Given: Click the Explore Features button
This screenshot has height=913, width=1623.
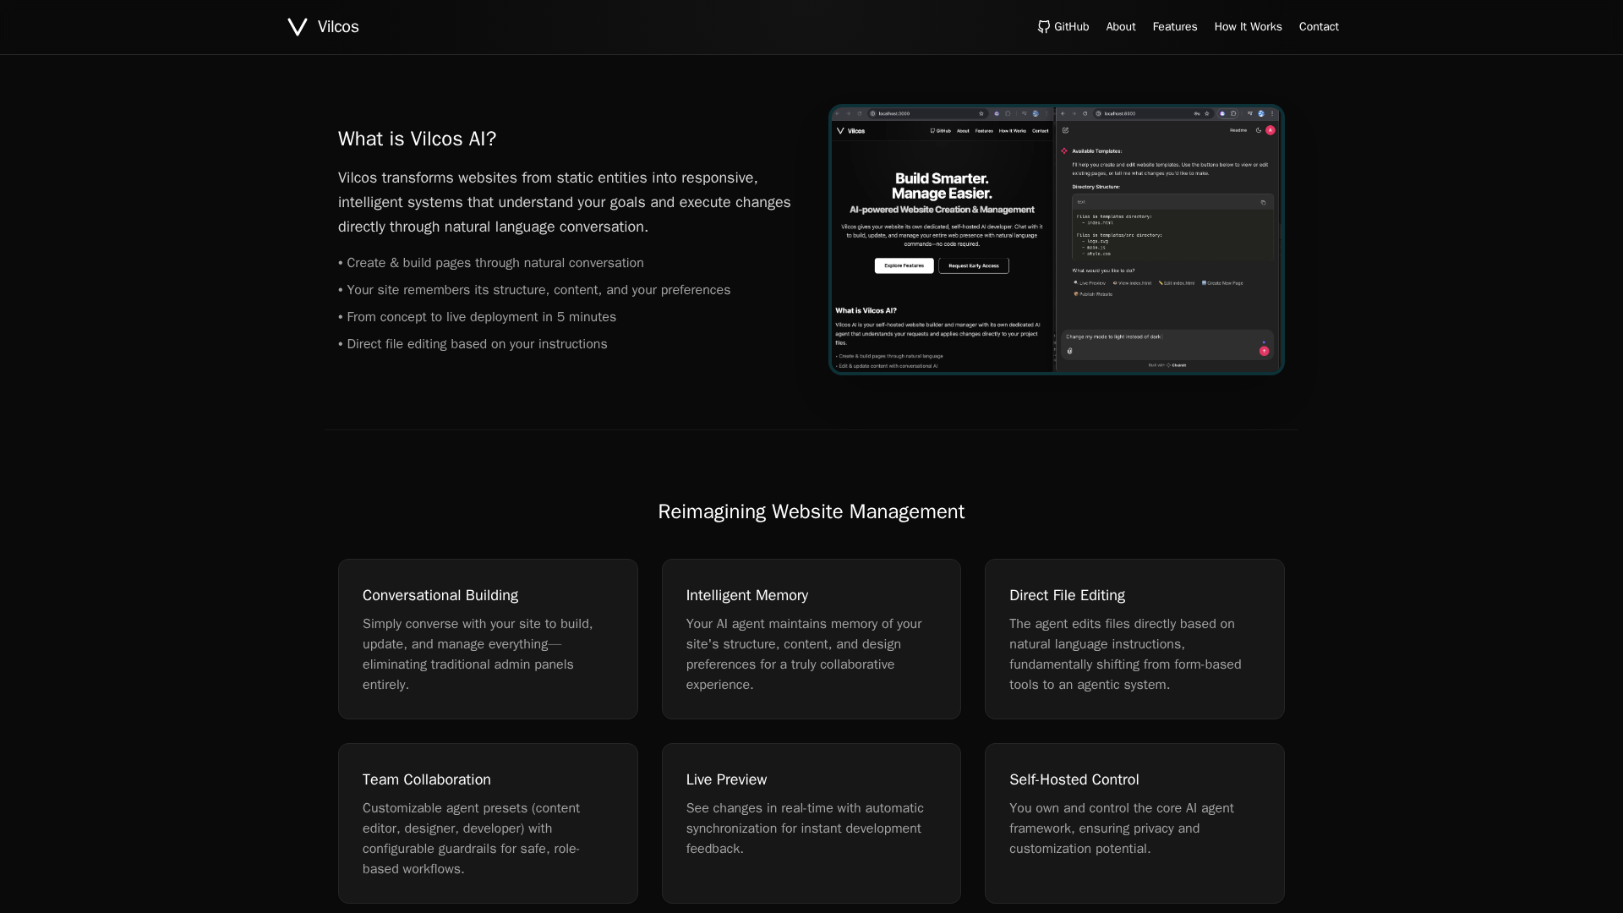Looking at the screenshot, I should (903, 265).
